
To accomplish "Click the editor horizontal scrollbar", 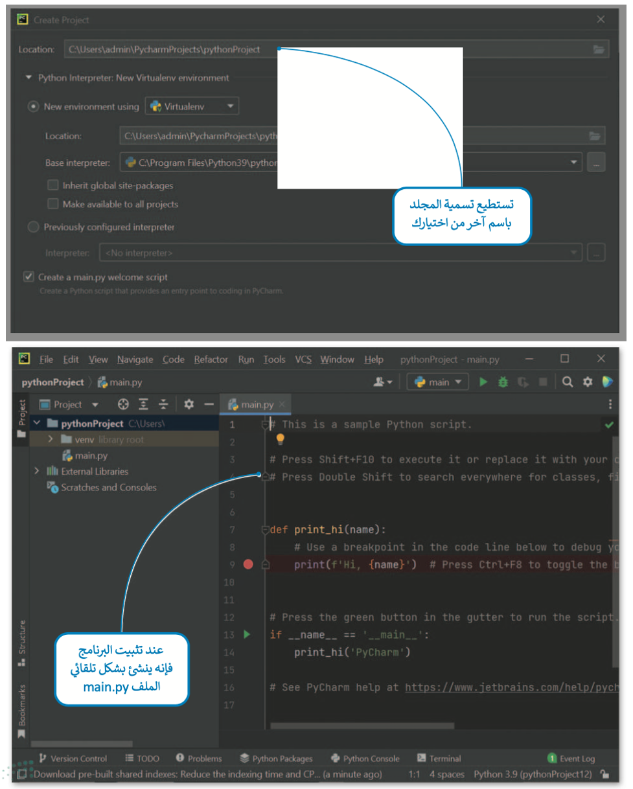I will coord(363,727).
